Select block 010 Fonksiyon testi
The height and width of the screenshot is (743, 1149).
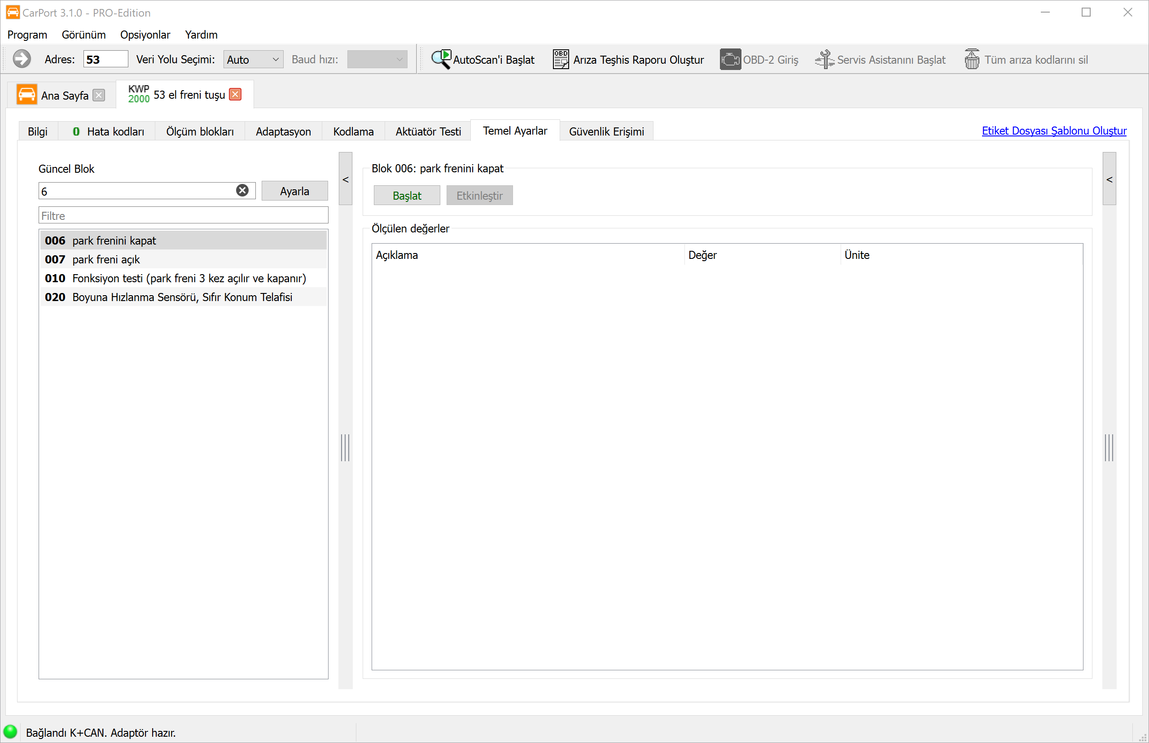click(184, 278)
